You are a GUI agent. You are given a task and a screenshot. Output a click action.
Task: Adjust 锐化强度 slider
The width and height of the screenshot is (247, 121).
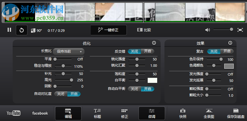point(137,59)
